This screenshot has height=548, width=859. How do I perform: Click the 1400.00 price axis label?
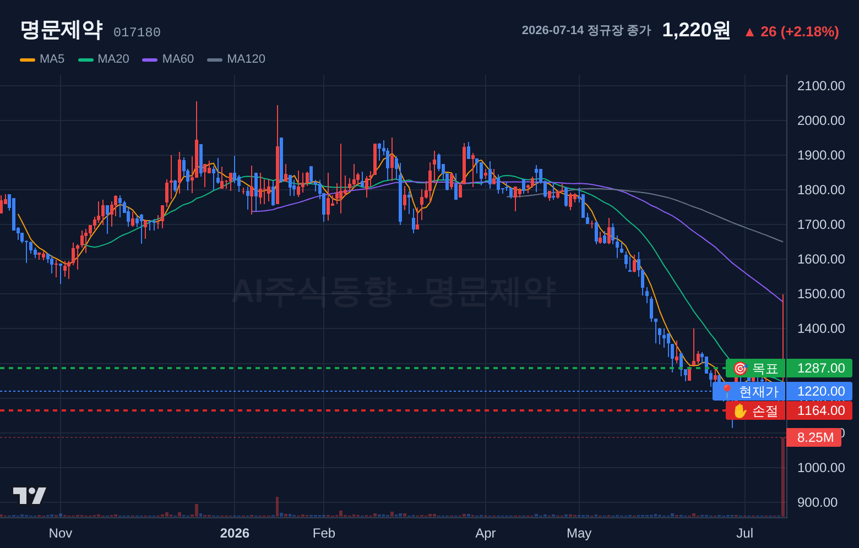pyautogui.click(x=821, y=328)
